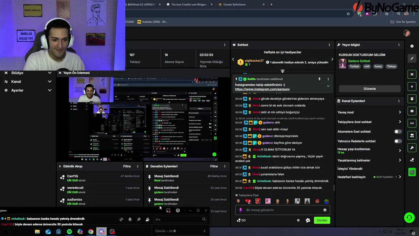The width and height of the screenshot is (419, 236).
Task: Click Discord pinned messages icon
Action: pyautogui.click(x=139, y=219)
